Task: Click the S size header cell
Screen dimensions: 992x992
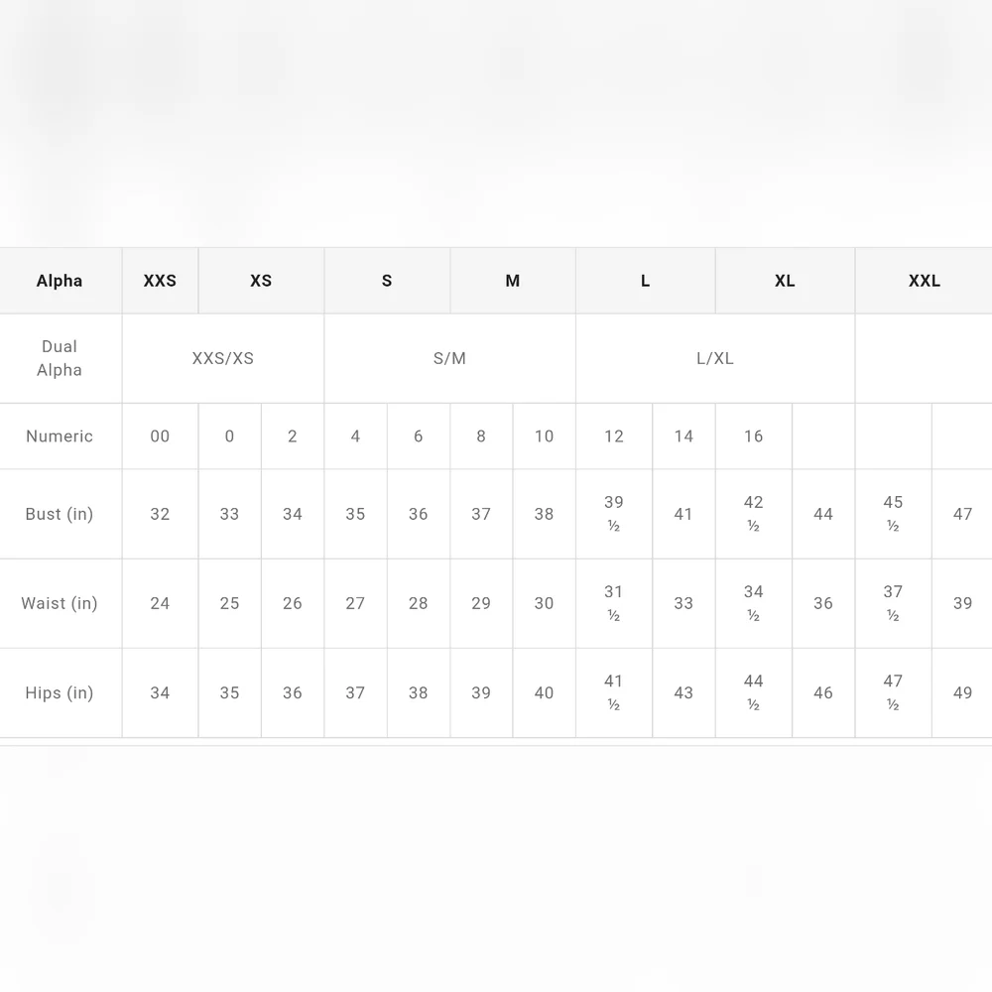Action: pos(387,281)
